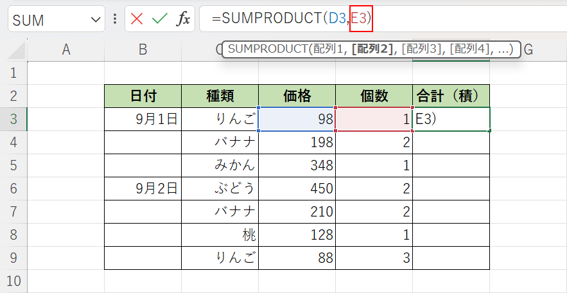
Task: Select the cell with バナナ in row 4
Action: click(220, 143)
